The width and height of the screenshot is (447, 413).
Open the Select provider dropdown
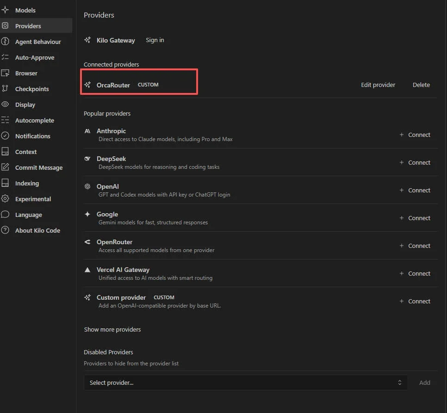pyautogui.click(x=245, y=382)
